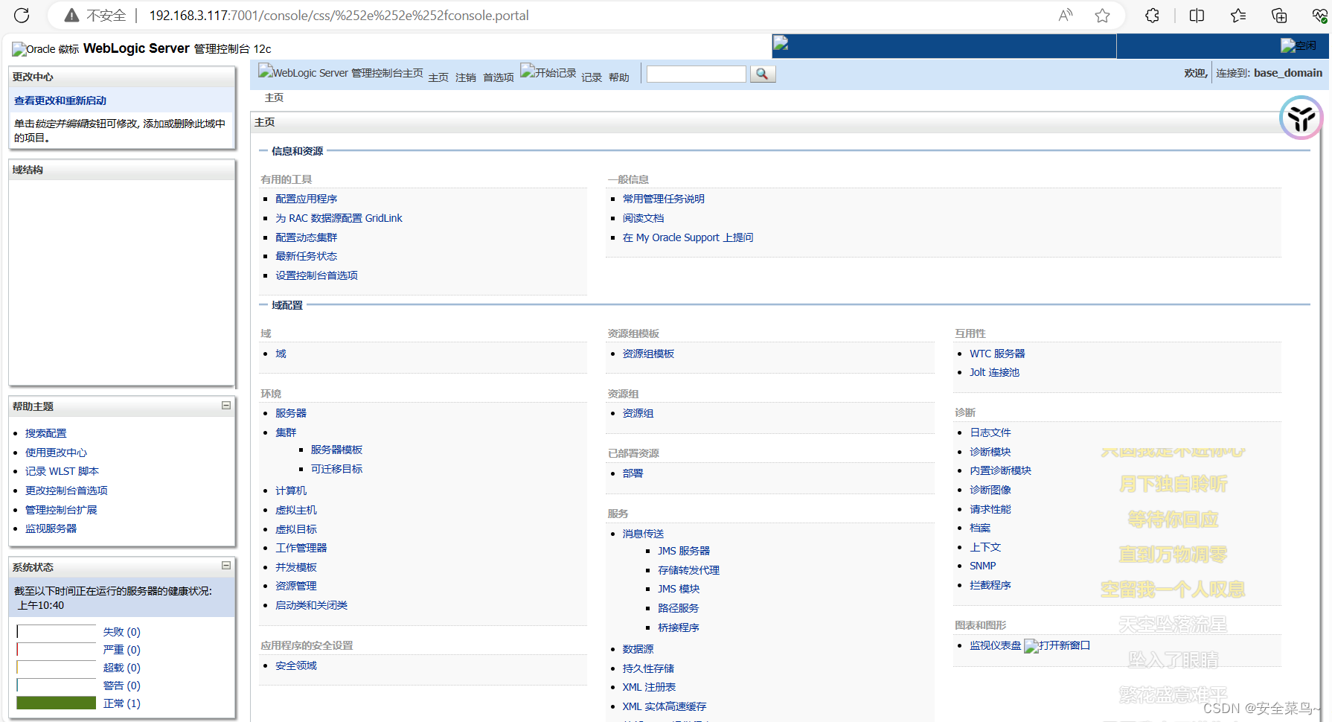The image size is (1332, 722).
Task: Click the green 正常 health status bar
Action: (x=57, y=703)
